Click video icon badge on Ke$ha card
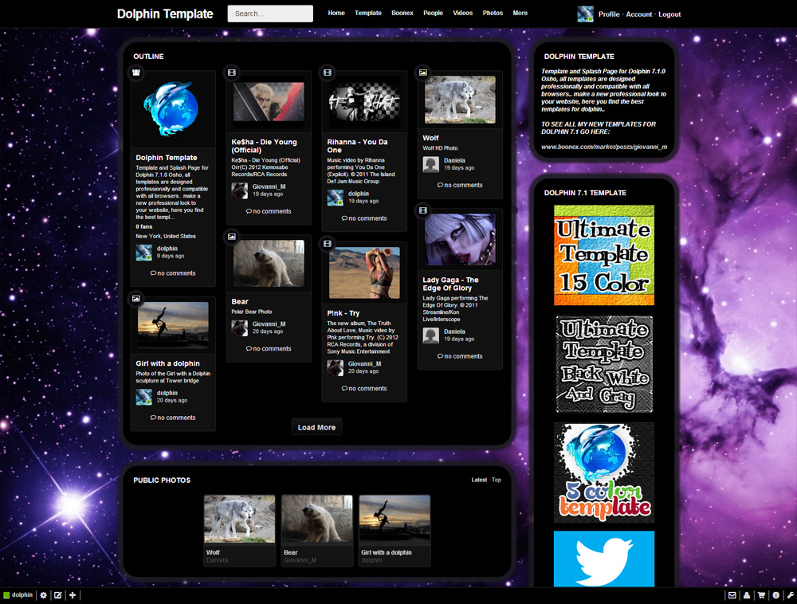Screen dimensions: 797x604 click(232, 73)
